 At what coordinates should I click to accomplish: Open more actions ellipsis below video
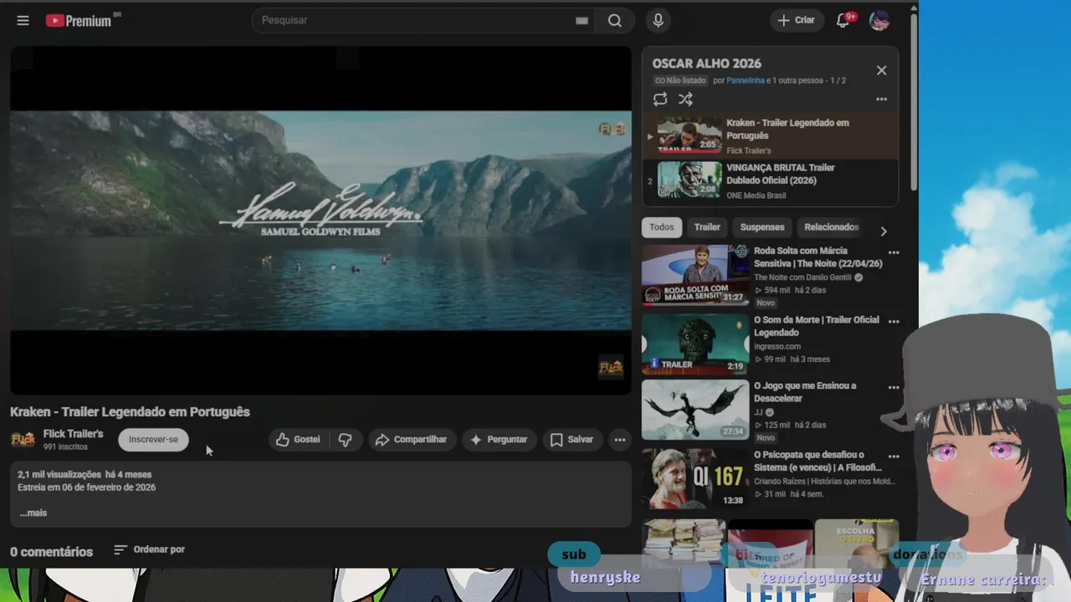[619, 440]
